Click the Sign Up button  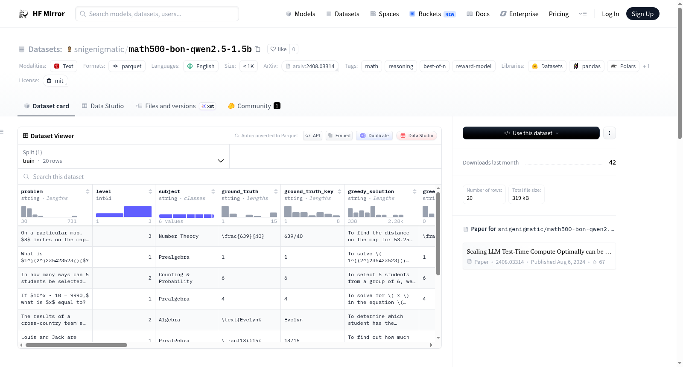[x=642, y=14]
